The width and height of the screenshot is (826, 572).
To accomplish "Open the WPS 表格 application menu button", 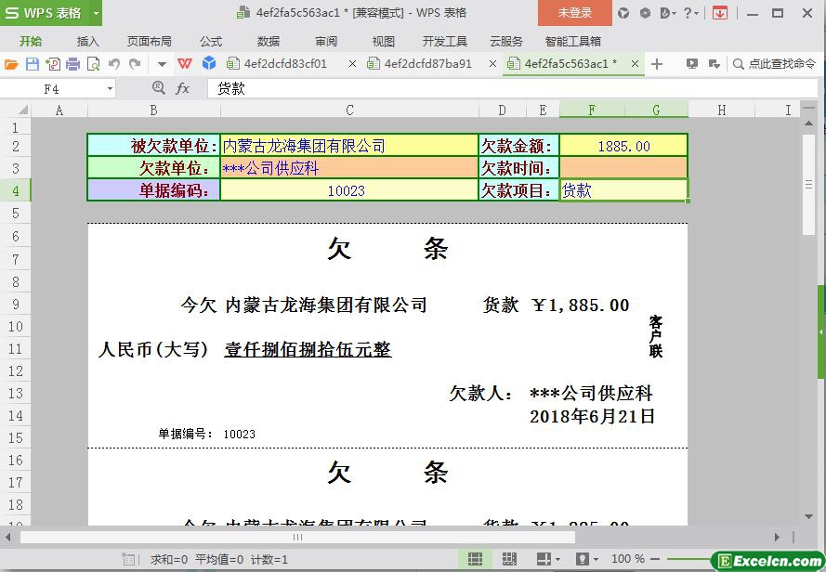I will tap(45, 13).
